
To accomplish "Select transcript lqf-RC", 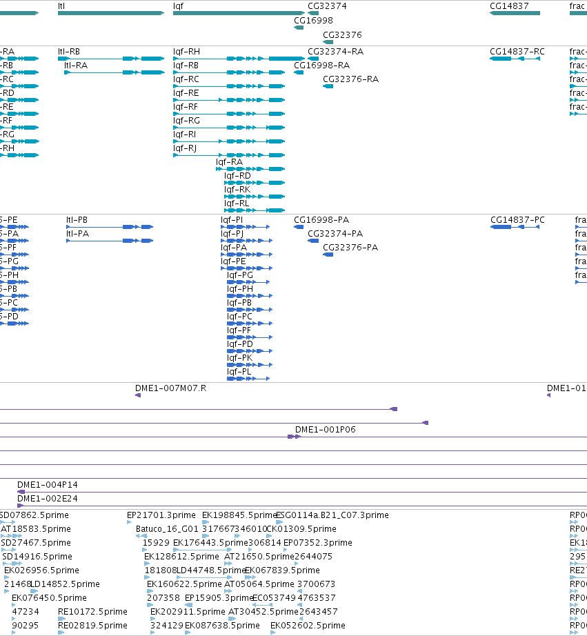I will 229,86.
